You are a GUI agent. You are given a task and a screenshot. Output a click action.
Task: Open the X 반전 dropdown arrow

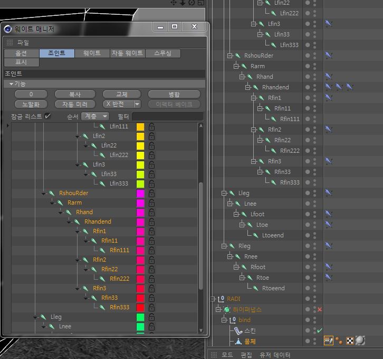pos(138,104)
